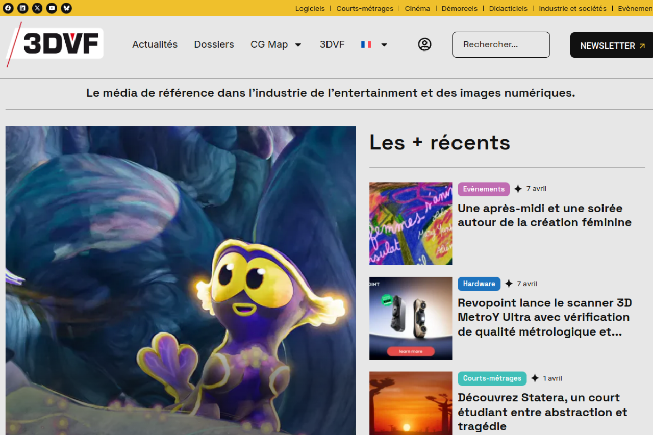
Task: Open the LinkedIn social icon
Action: click(23, 8)
